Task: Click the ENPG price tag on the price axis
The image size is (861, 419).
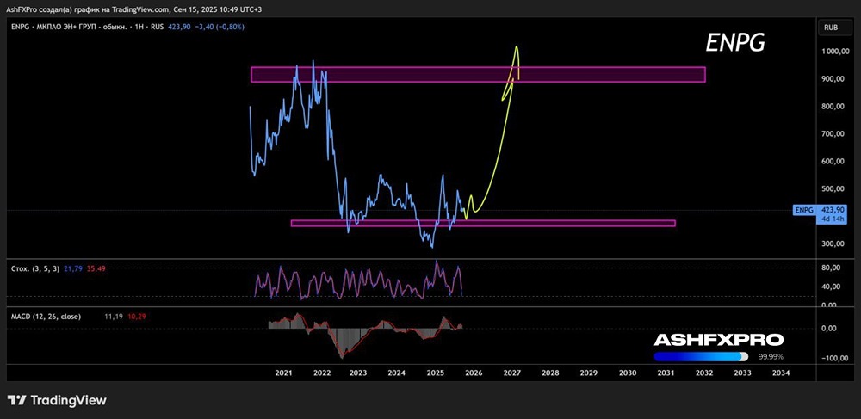Action: point(802,209)
